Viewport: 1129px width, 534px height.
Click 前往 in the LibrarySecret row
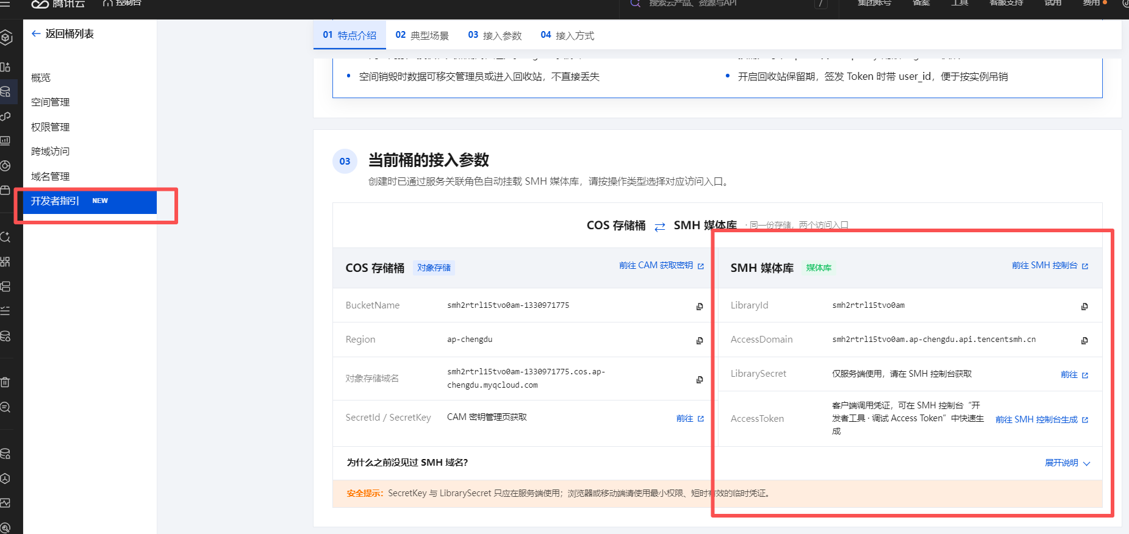(x=1074, y=374)
